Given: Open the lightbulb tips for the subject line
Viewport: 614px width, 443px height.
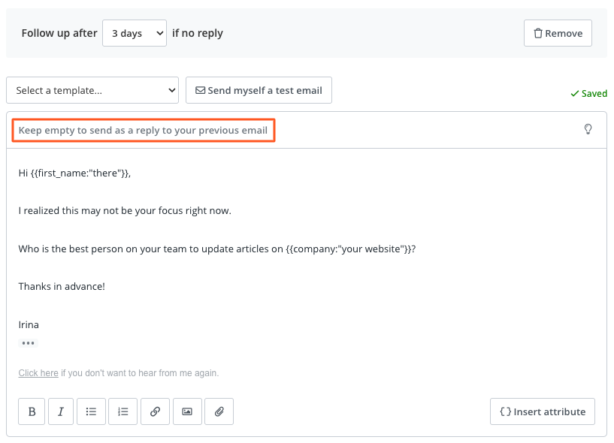Looking at the screenshot, I should click(x=588, y=129).
